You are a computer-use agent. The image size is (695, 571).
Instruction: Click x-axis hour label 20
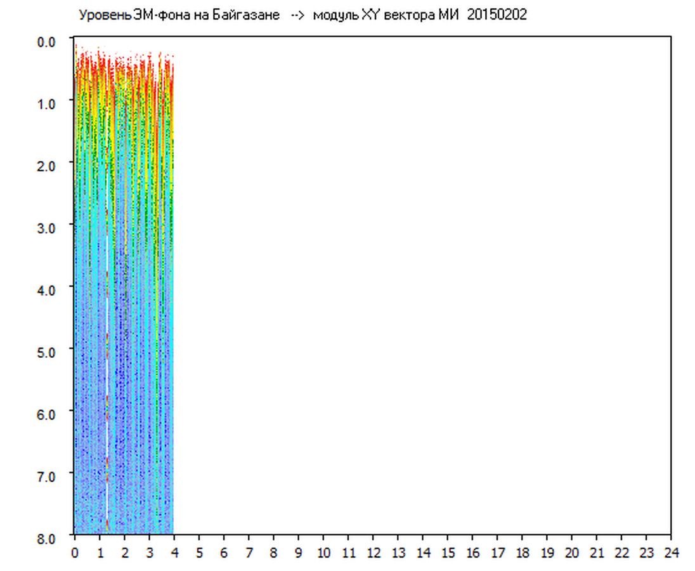pyautogui.click(x=572, y=553)
